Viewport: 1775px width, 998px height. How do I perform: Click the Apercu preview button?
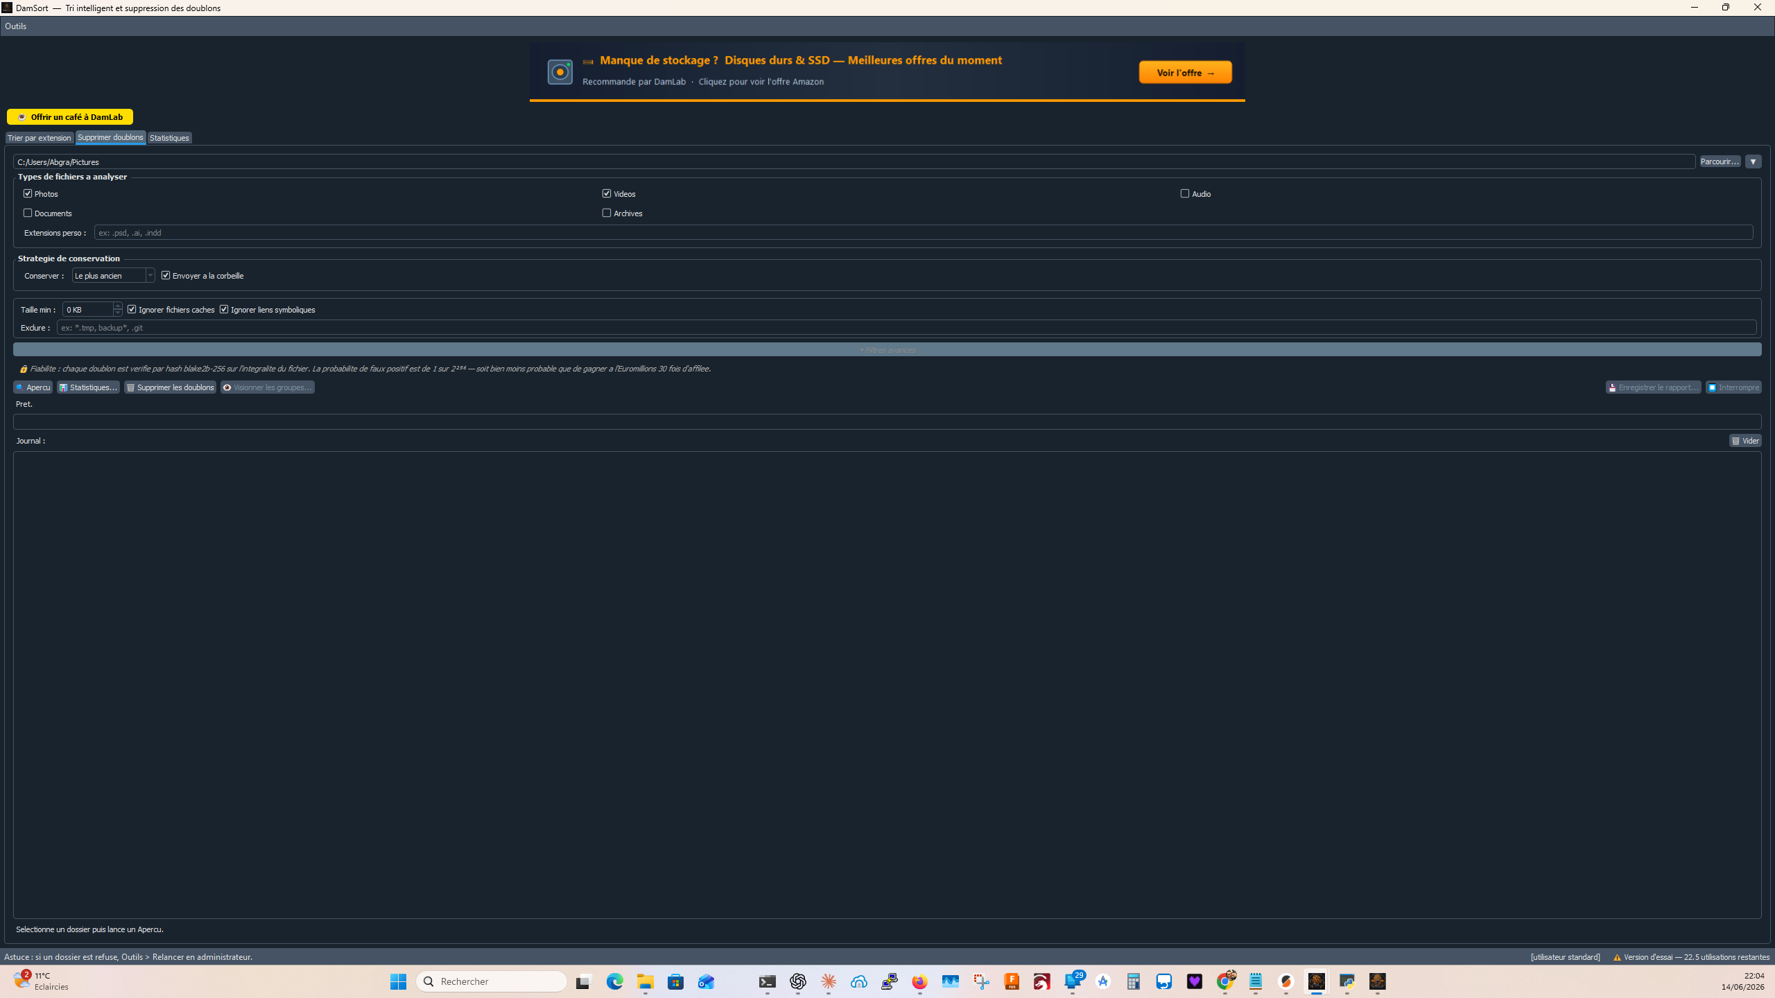(33, 387)
